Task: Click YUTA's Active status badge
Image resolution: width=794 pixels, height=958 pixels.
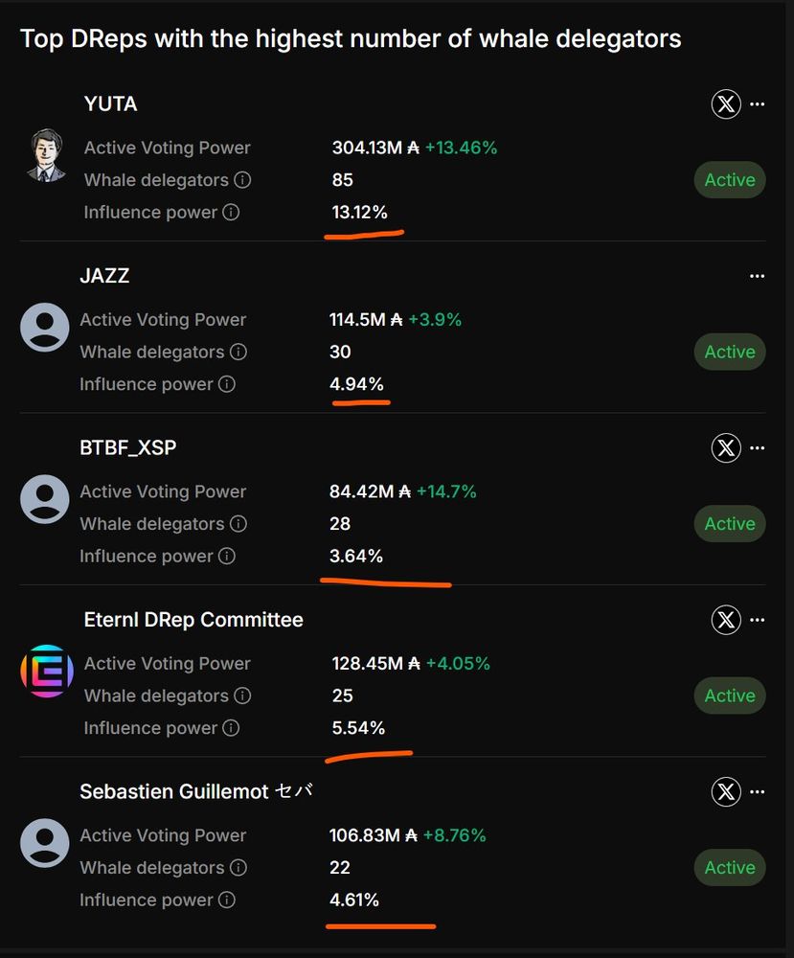Action: 730,180
